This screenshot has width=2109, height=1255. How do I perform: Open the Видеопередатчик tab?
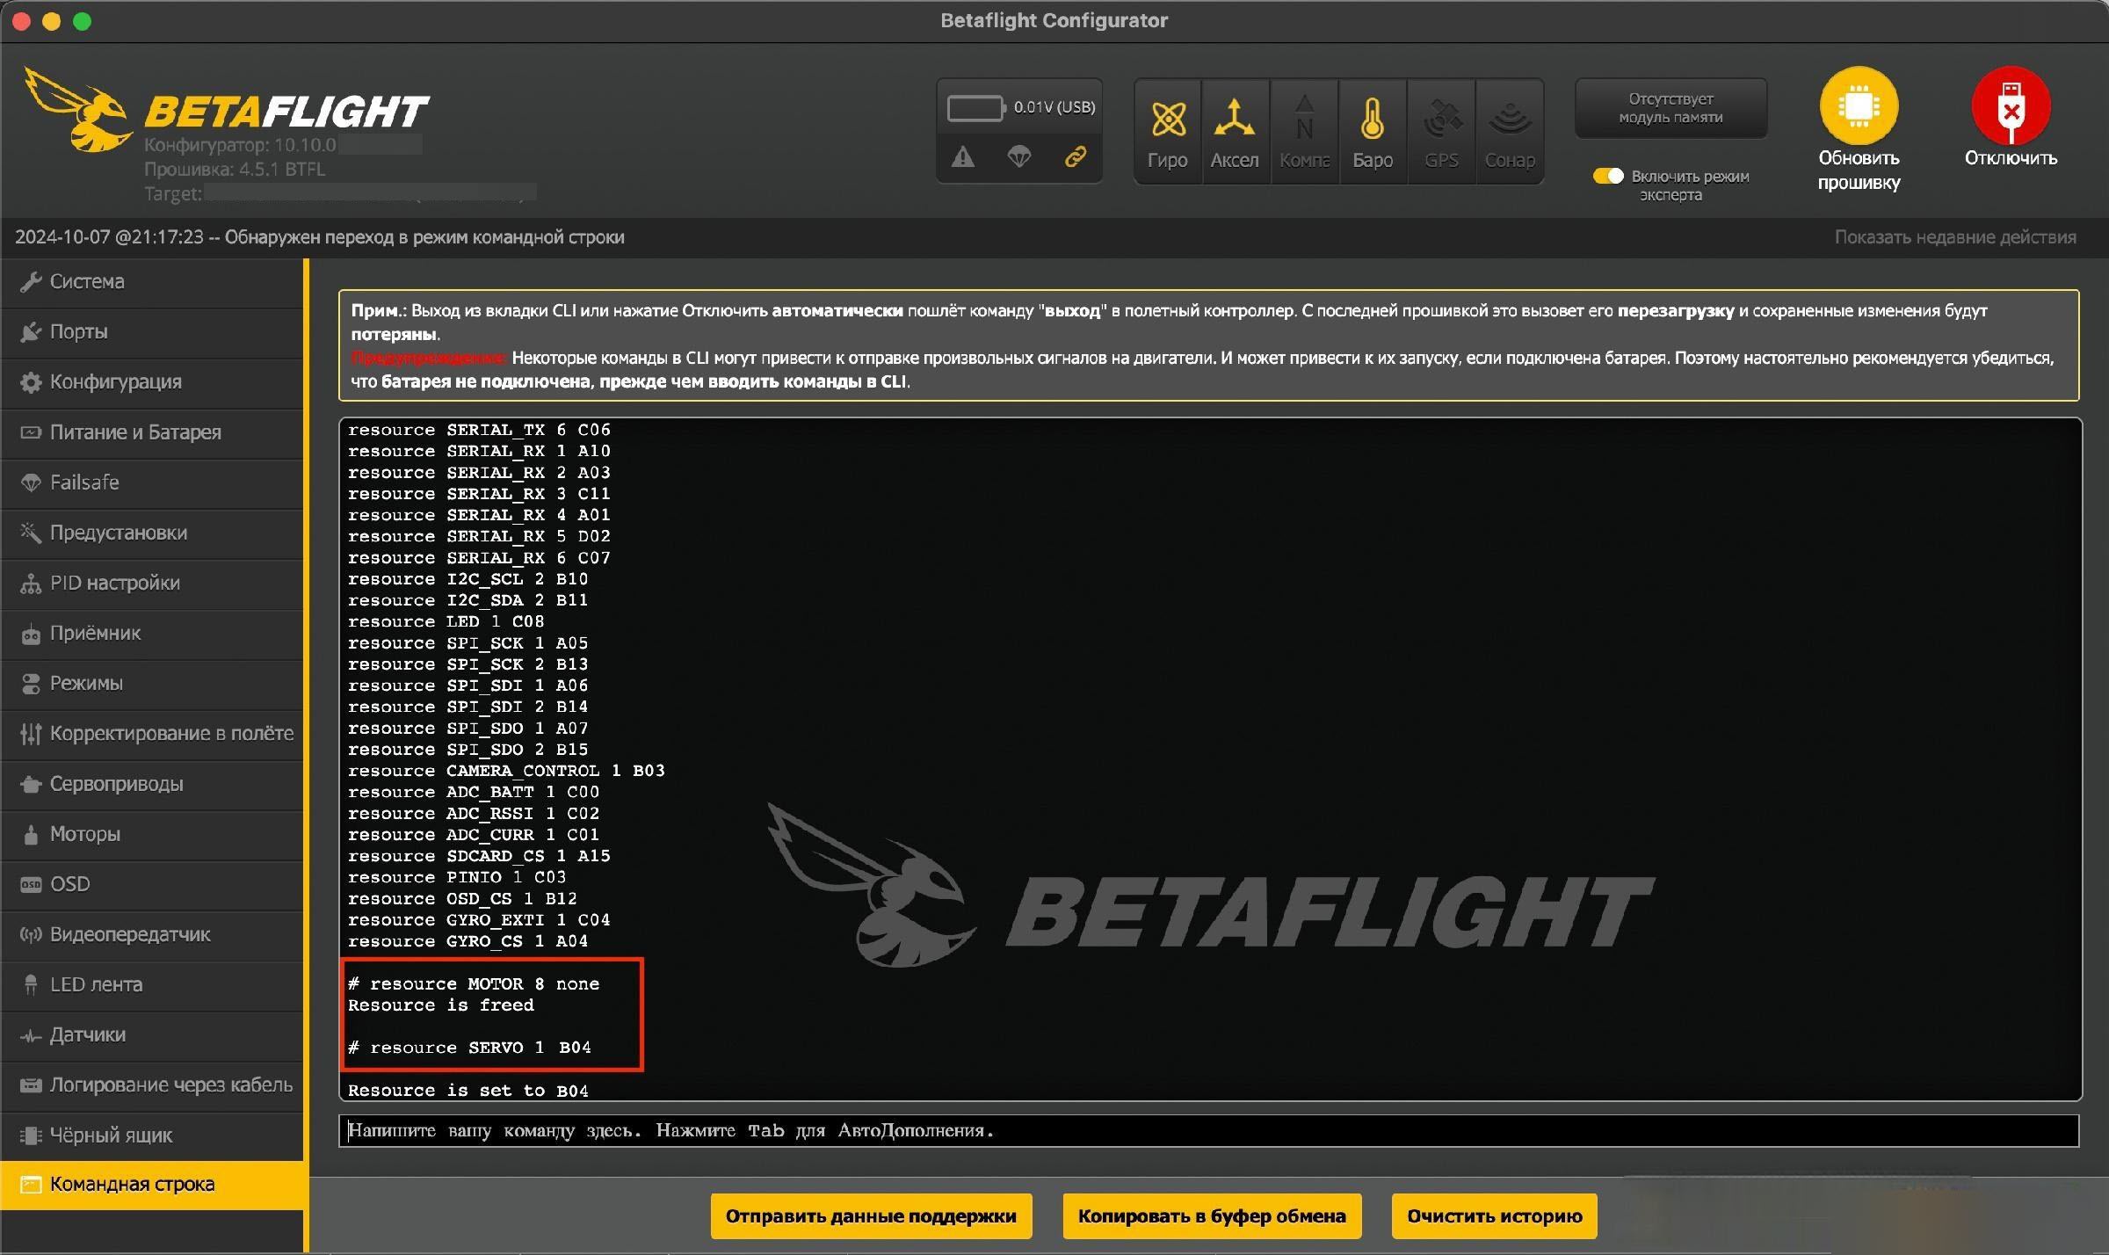click(152, 934)
